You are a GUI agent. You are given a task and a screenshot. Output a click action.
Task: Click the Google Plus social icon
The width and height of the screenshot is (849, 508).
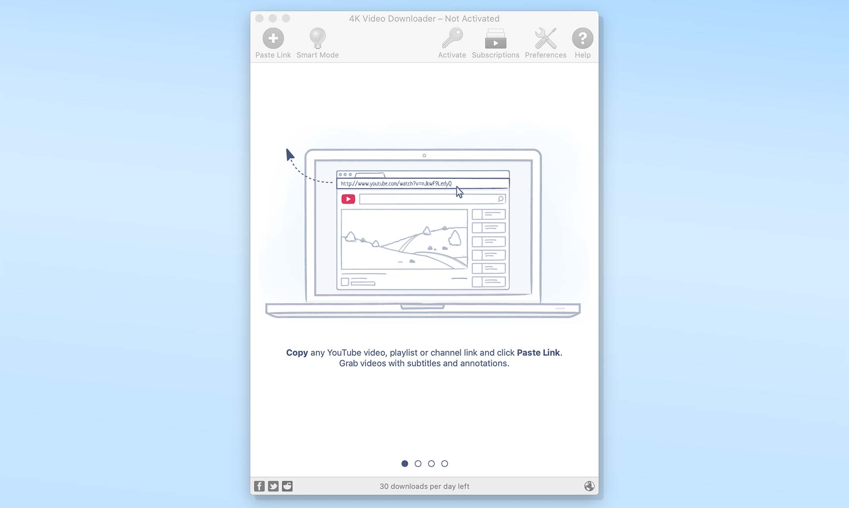(x=287, y=485)
